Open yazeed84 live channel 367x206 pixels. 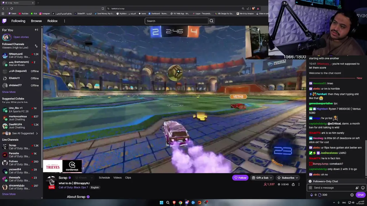point(20,171)
